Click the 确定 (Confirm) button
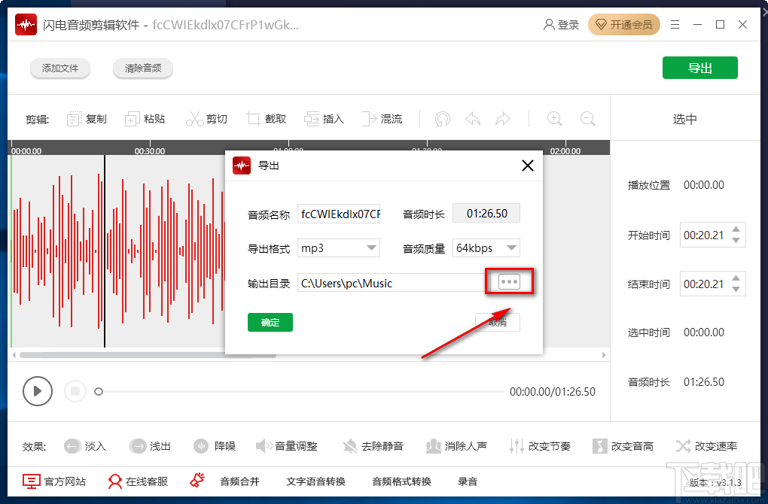Image resolution: width=768 pixels, height=504 pixels. pos(270,322)
